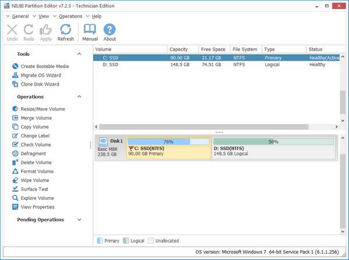Click View Properties link
The height and width of the screenshot is (260, 349).
tap(37, 207)
